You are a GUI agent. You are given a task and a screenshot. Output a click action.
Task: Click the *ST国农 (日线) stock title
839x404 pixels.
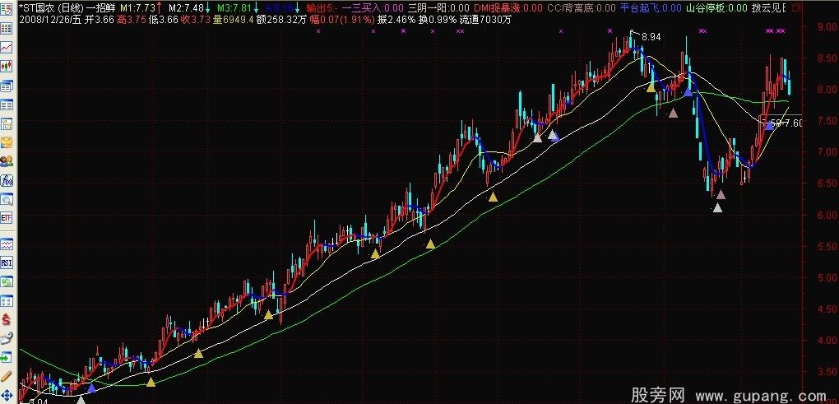51,8
